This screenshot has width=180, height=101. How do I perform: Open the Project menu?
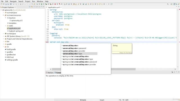click(x=28, y=1)
